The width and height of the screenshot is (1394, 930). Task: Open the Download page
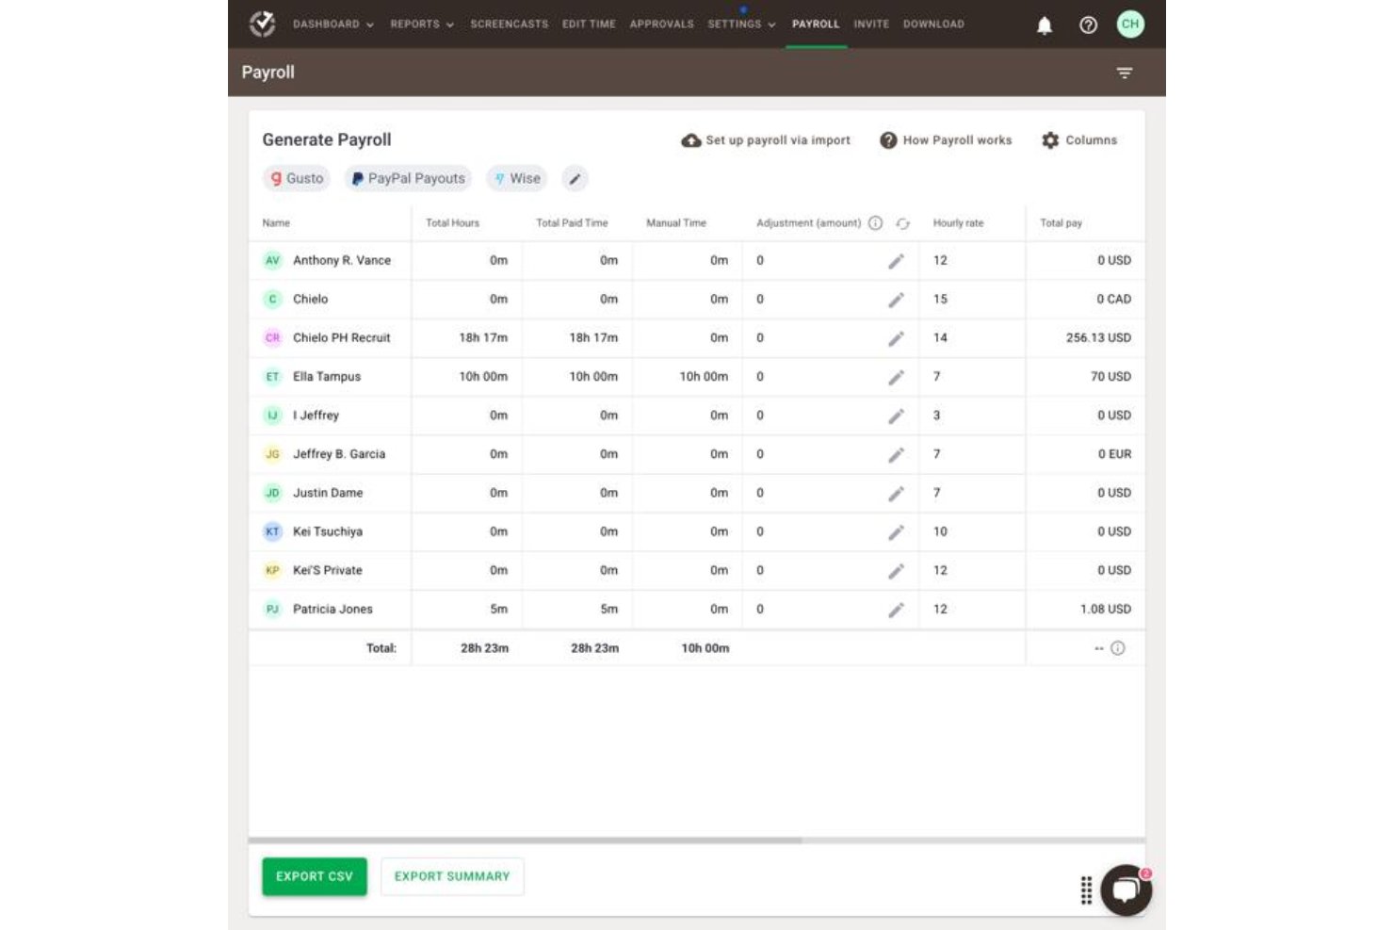coord(933,24)
